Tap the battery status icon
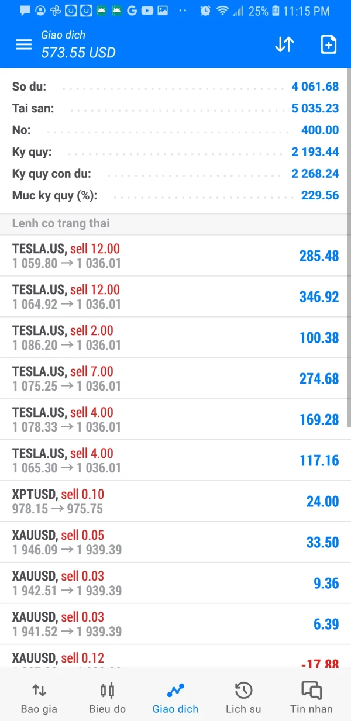The image size is (351, 721). coord(276,11)
